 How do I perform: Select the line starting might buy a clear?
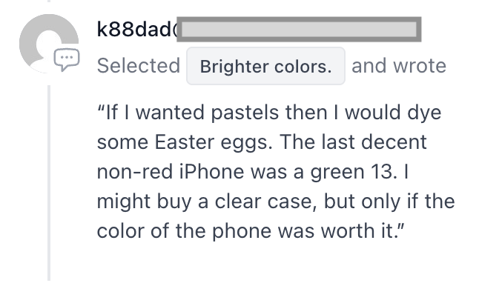pos(276,202)
